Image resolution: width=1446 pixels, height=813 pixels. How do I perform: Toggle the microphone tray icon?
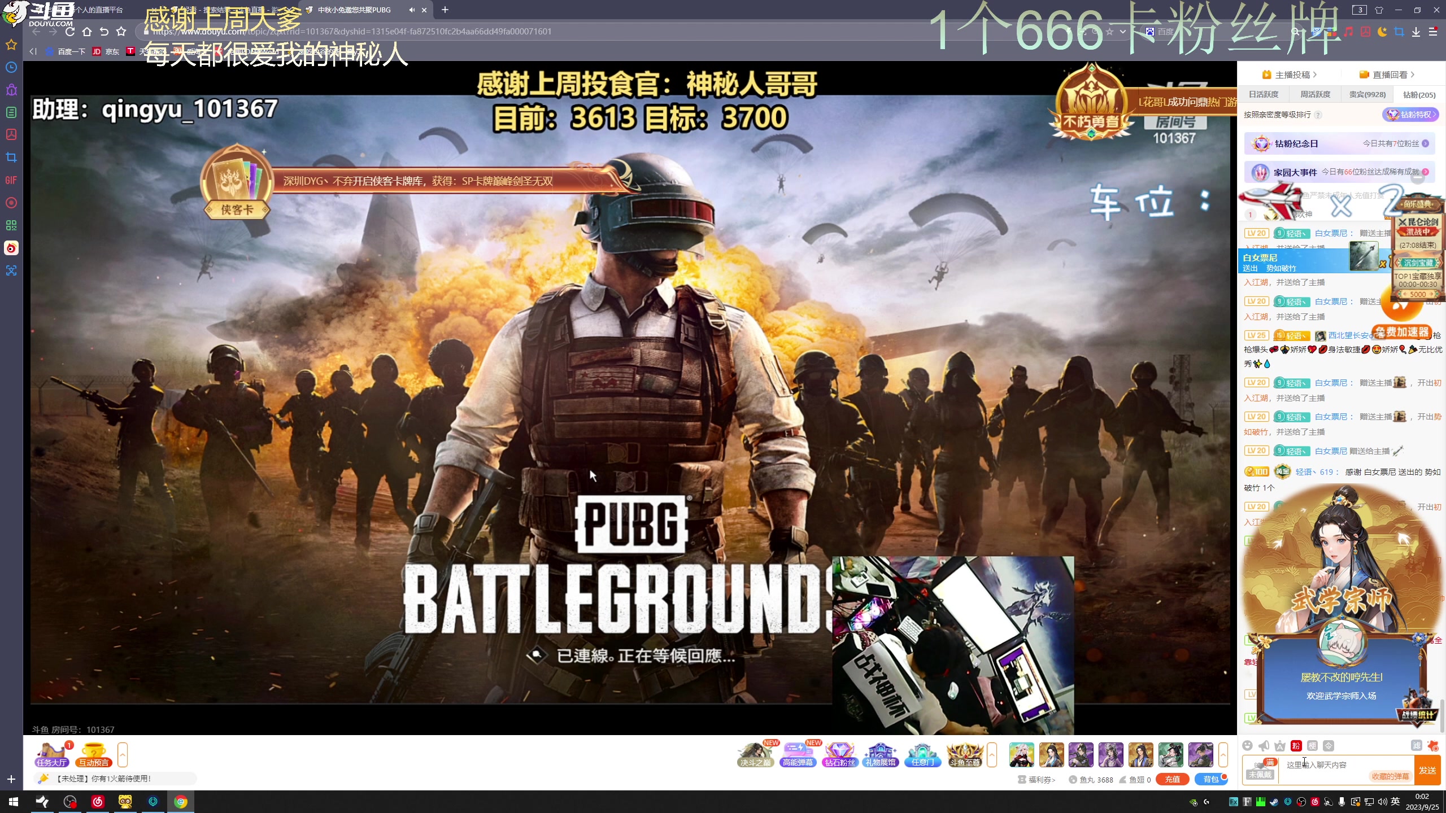[1342, 802]
